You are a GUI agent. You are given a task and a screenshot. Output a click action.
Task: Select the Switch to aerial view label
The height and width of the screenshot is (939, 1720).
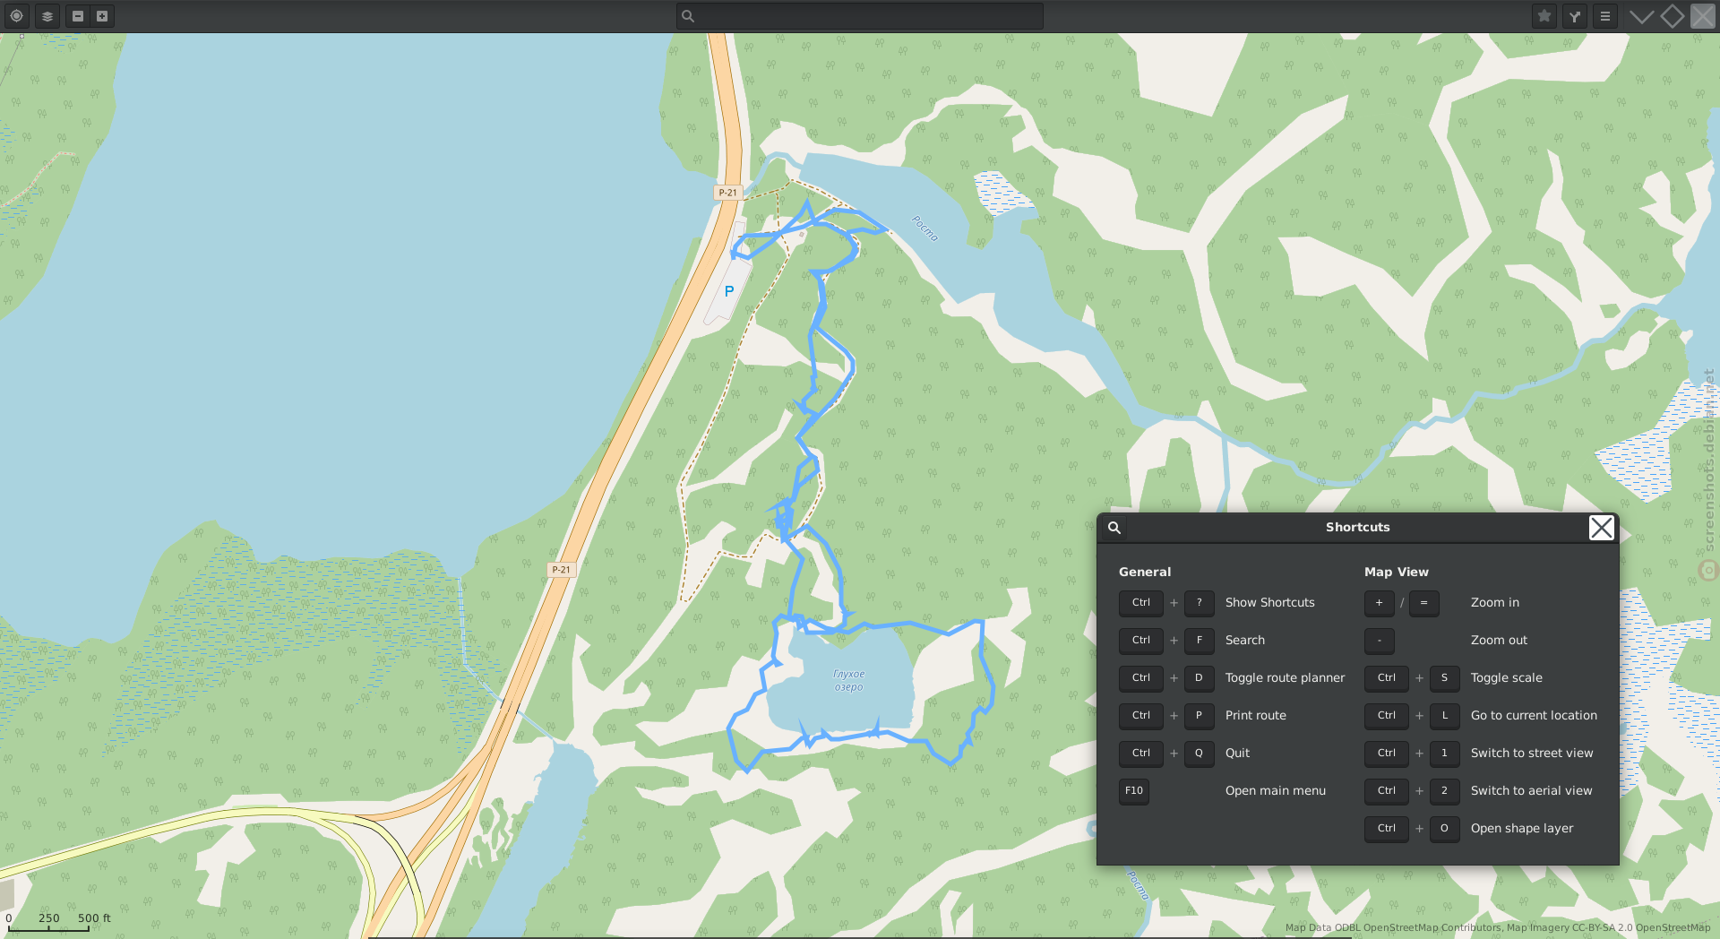coord(1532,791)
